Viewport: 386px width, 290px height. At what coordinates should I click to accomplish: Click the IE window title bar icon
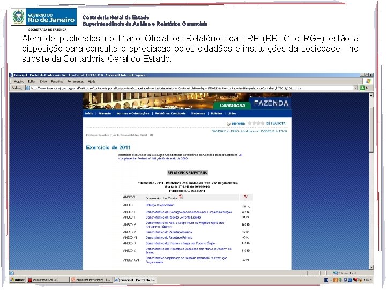point(12,75)
